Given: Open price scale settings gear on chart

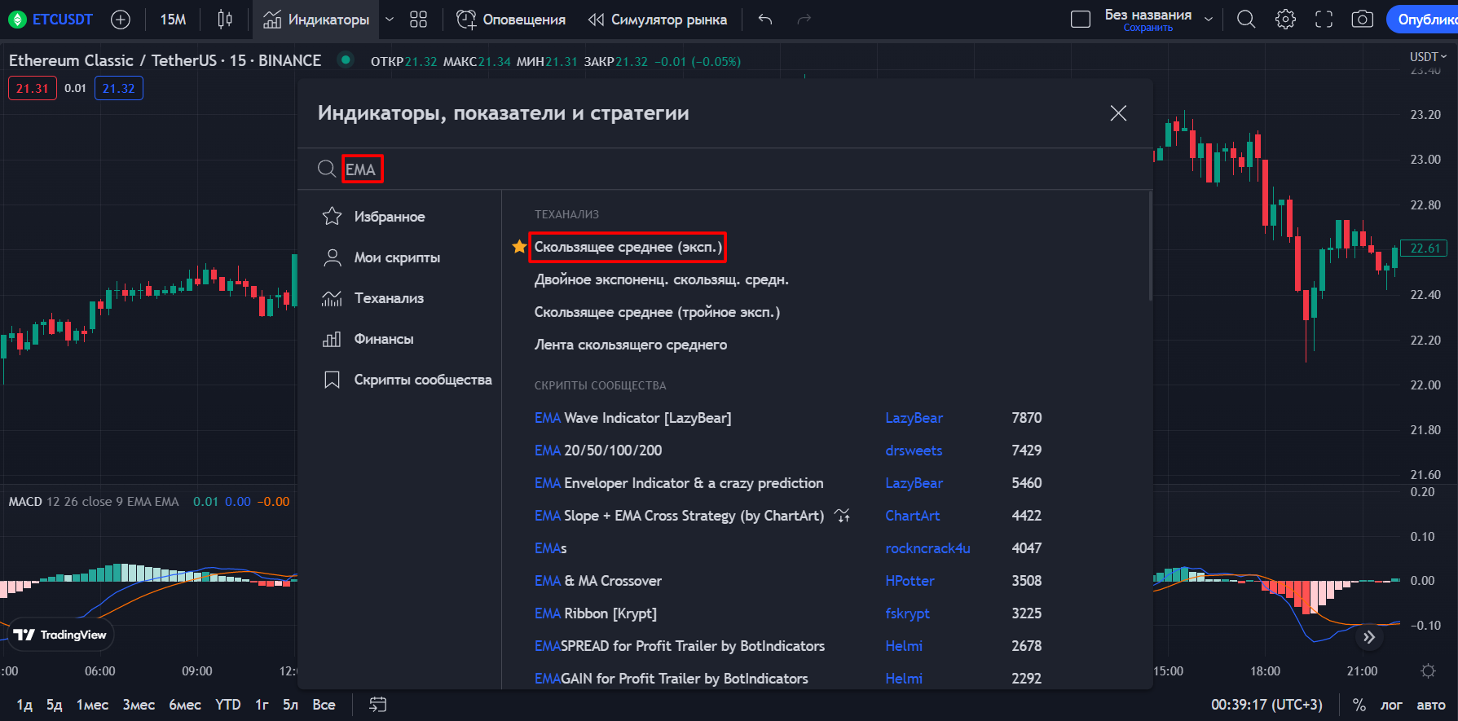Looking at the screenshot, I should click(1428, 671).
